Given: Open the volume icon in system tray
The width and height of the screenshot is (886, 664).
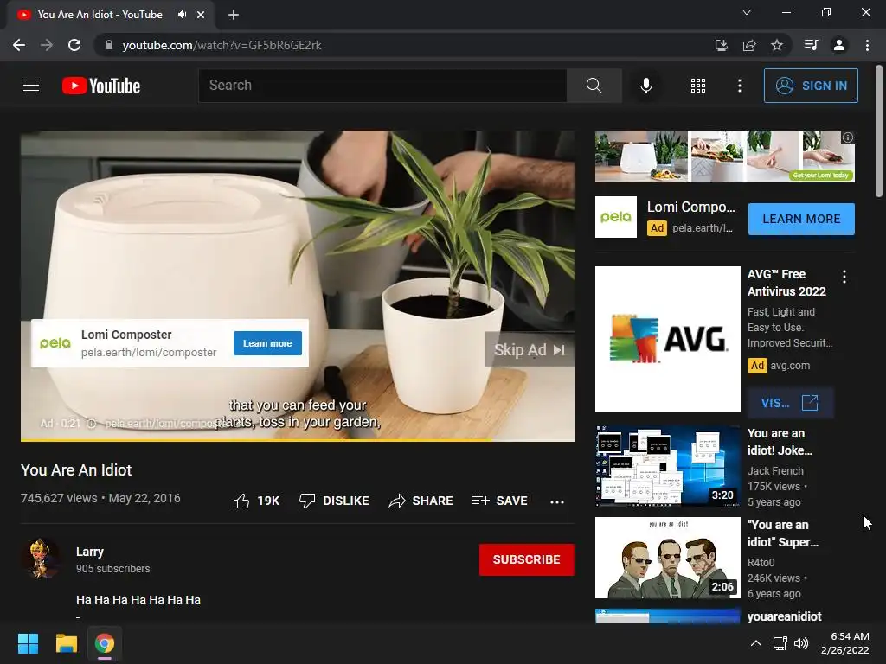Looking at the screenshot, I should [800, 643].
